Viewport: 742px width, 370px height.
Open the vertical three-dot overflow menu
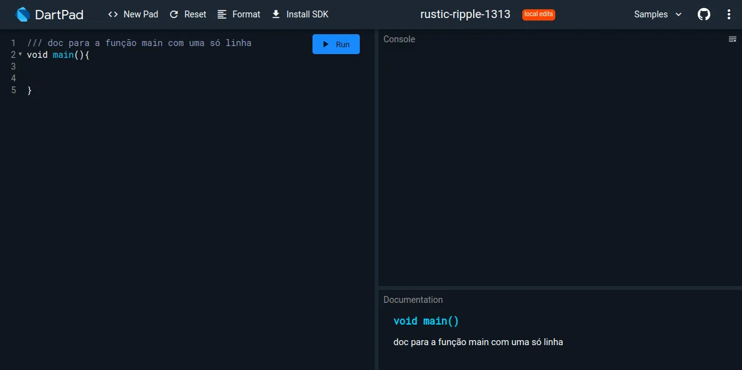(x=729, y=15)
